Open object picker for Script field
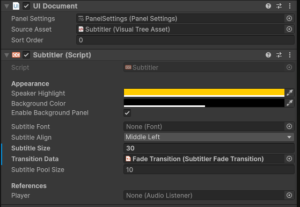Image resolution: width=300 pixels, height=207 pixels. tap(289, 67)
